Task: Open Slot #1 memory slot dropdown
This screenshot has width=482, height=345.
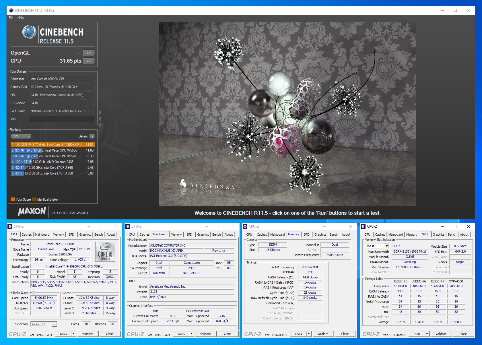Action: [377, 246]
